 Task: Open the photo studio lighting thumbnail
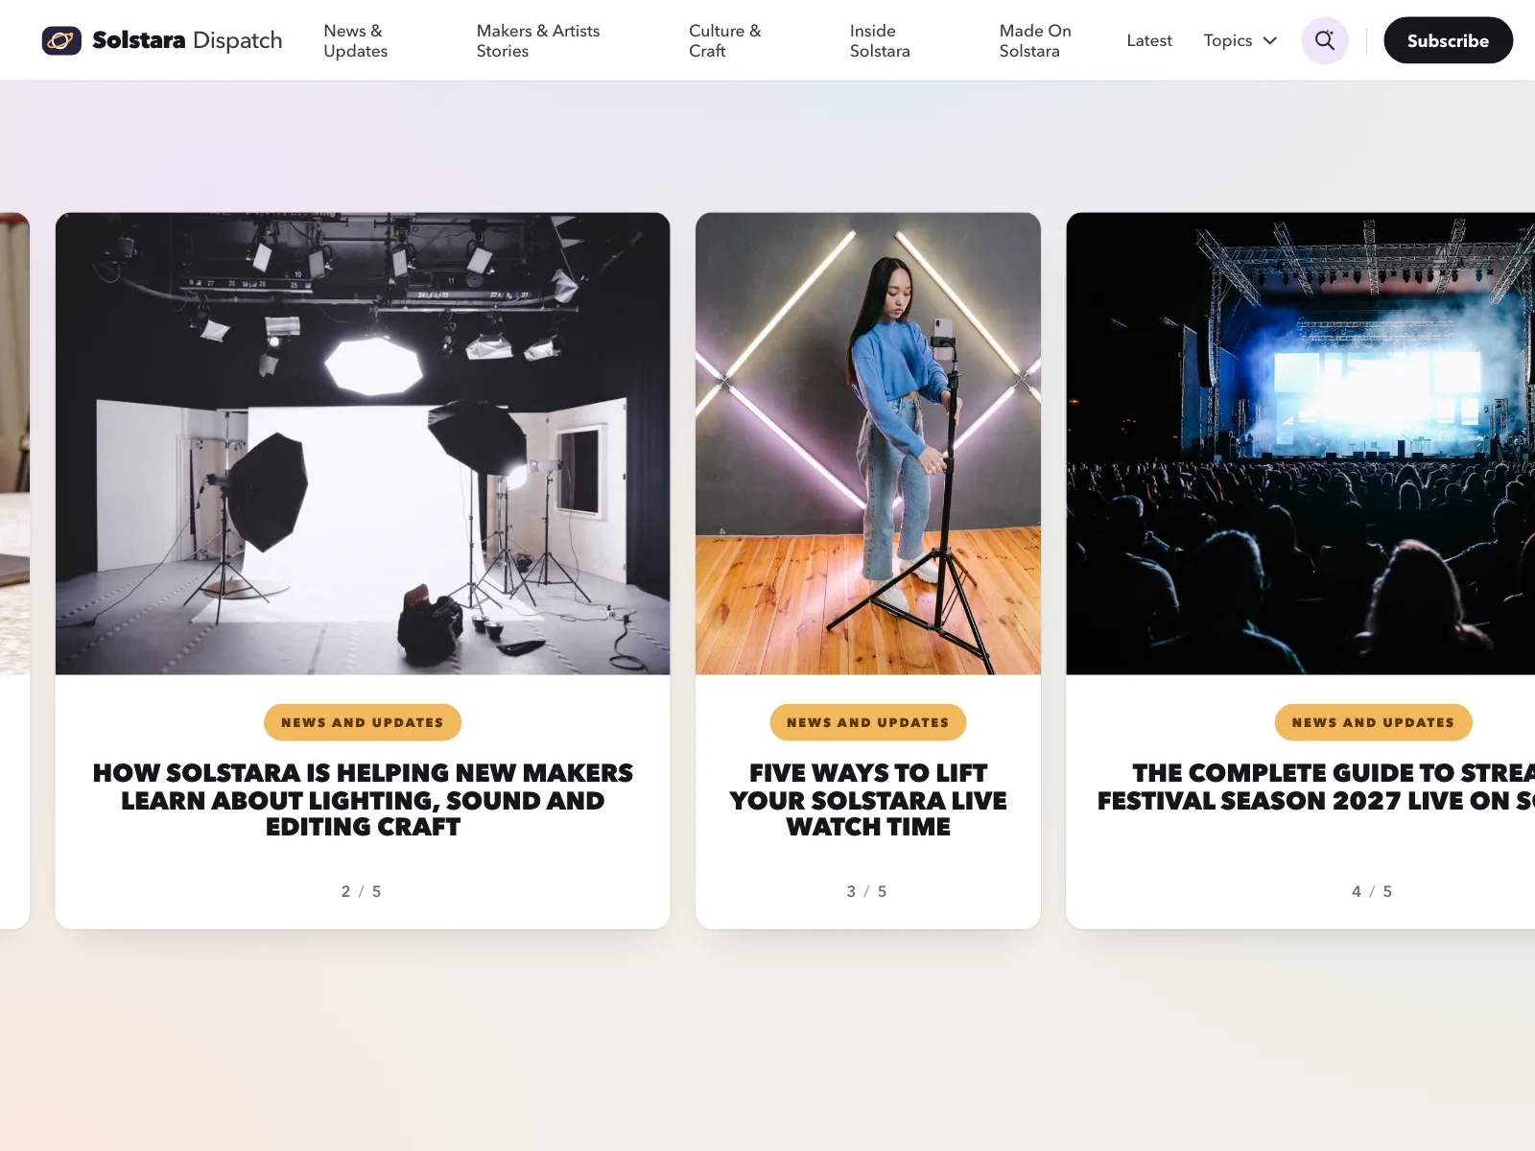pos(363,443)
